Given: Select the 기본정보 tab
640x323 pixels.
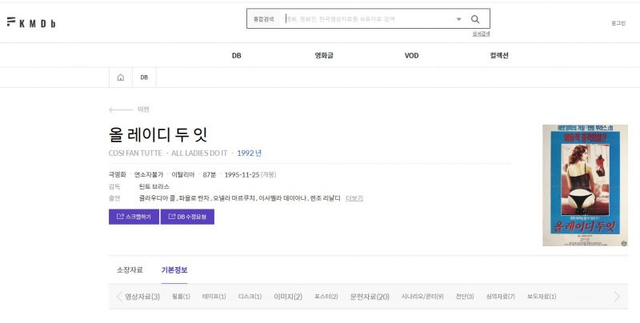Looking at the screenshot, I should coord(174,270).
